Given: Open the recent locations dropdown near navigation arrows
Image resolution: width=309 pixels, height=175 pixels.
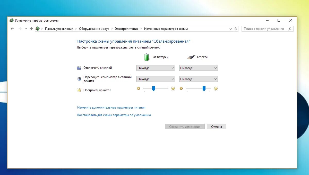Looking at the screenshot, I should (x=25, y=29).
